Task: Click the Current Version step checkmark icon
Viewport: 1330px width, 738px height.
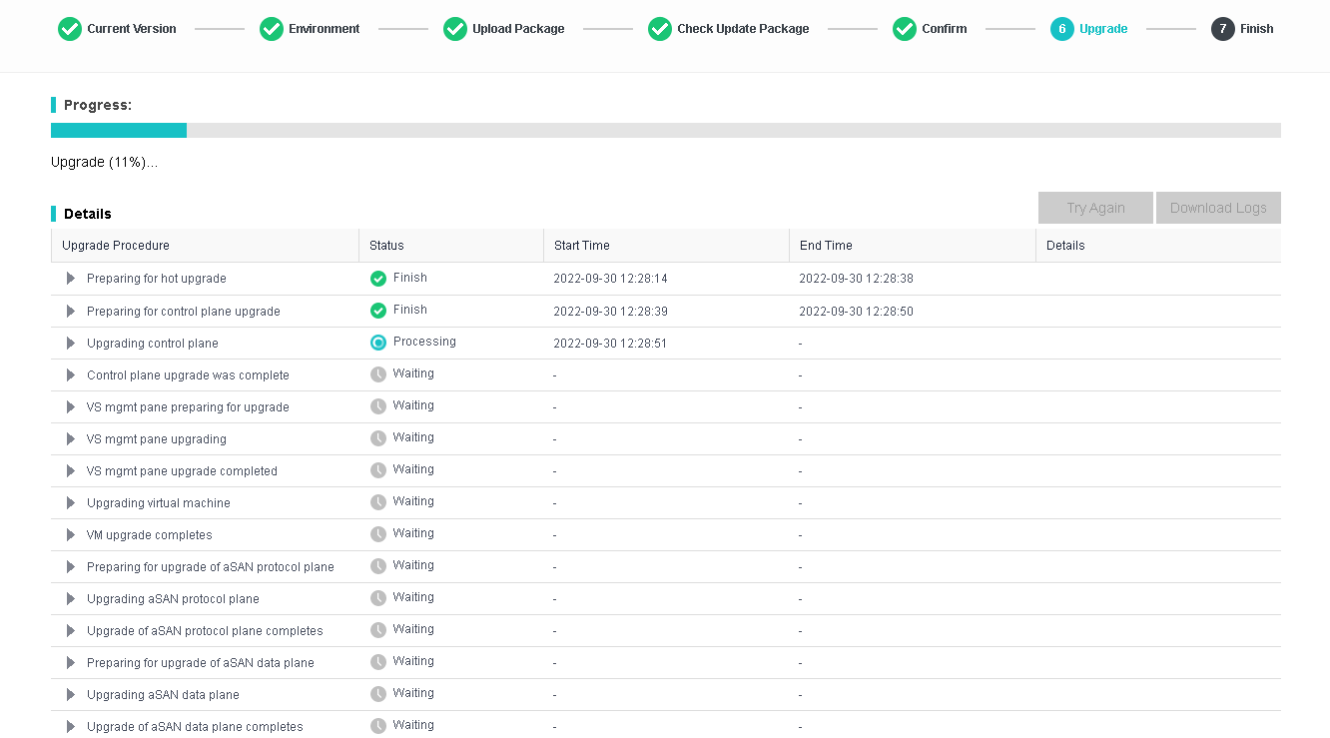Action: coord(70,29)
